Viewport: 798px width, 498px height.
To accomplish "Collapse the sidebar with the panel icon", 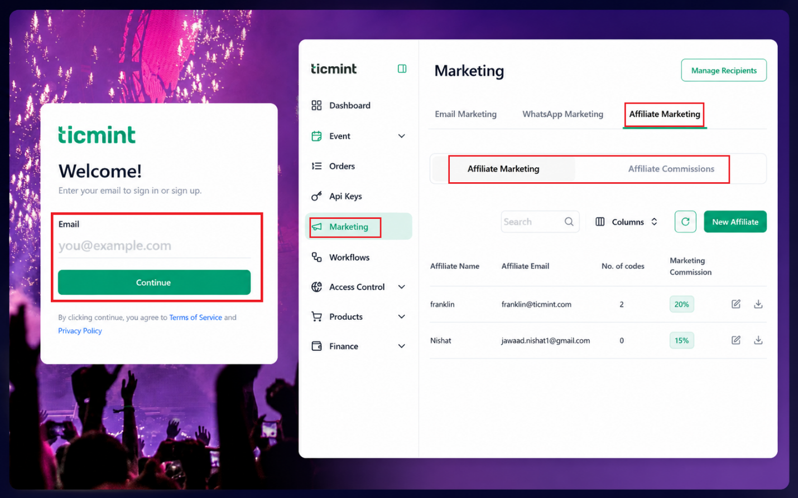I will pos(402,69).
